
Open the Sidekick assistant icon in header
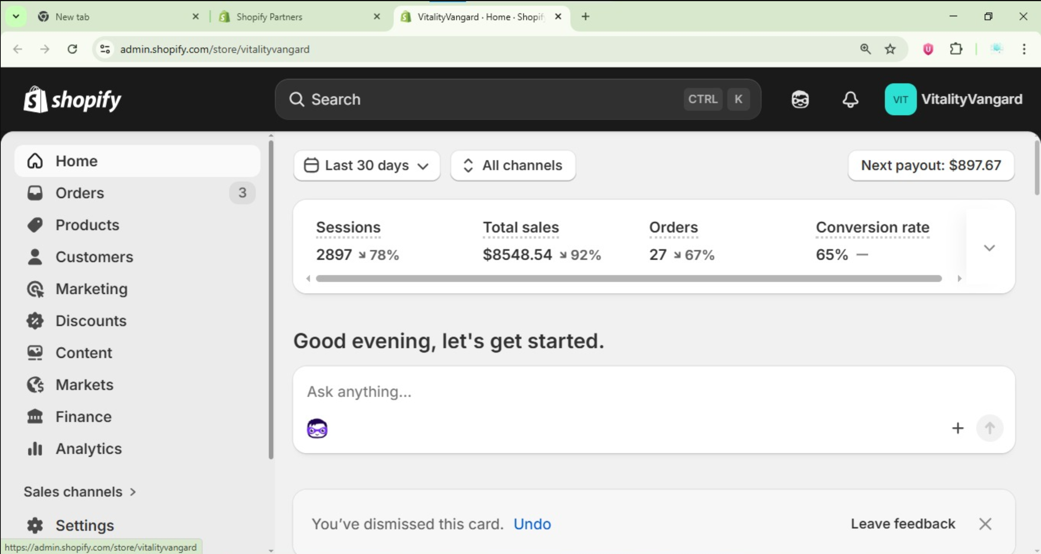pos(800,99)
